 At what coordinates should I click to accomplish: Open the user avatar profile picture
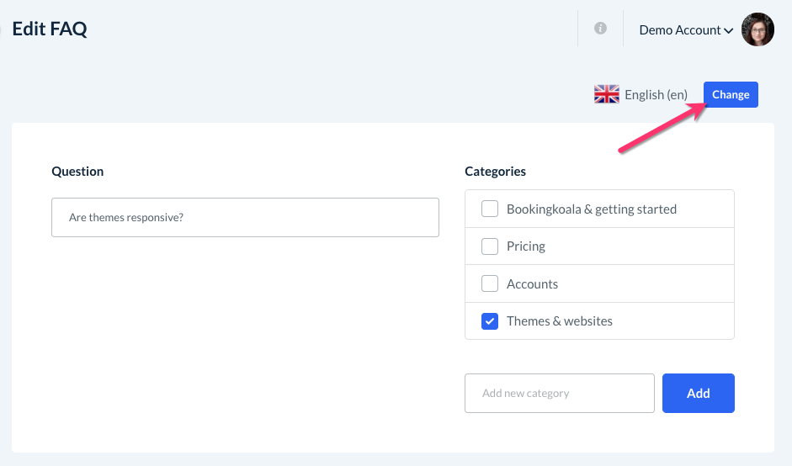pyautogui.click(x=757, y=29)
